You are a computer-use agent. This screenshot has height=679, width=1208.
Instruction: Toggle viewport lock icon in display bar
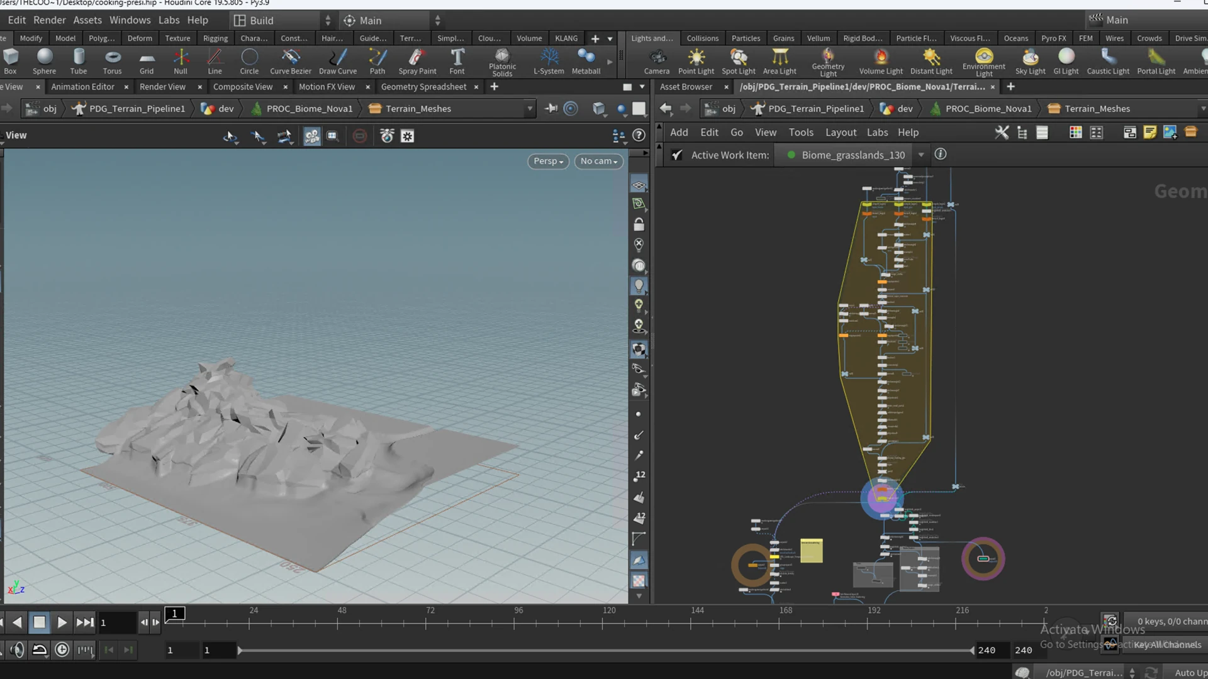pos(639,224)
